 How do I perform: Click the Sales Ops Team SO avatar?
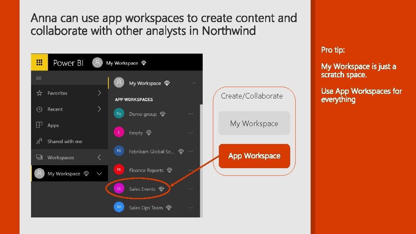coord(119,207)
